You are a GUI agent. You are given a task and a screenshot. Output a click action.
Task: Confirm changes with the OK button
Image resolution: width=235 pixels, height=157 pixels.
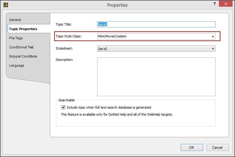coord(192,147)
